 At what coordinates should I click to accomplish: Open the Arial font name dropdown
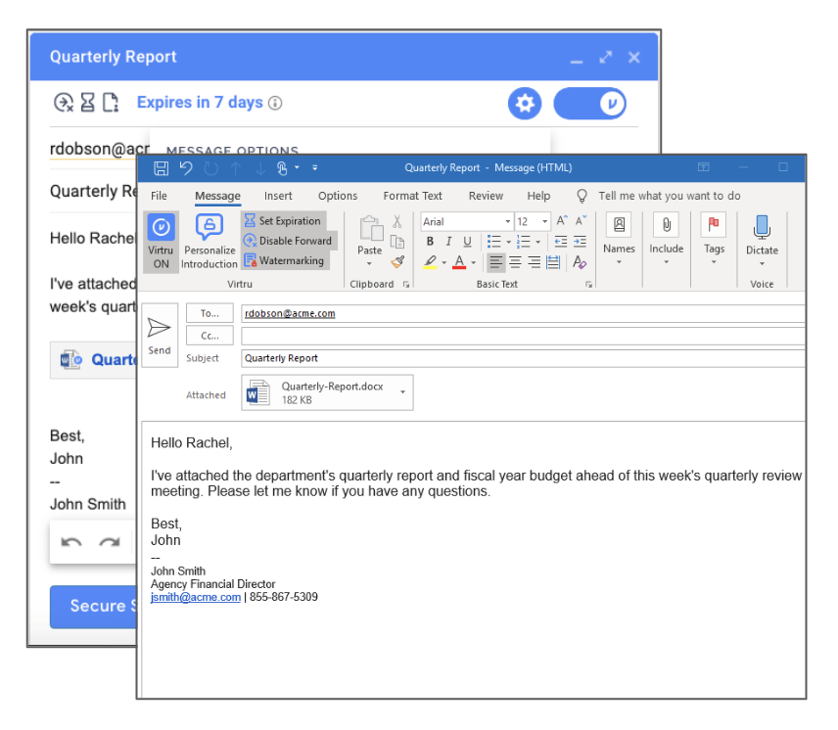[507, 221]
